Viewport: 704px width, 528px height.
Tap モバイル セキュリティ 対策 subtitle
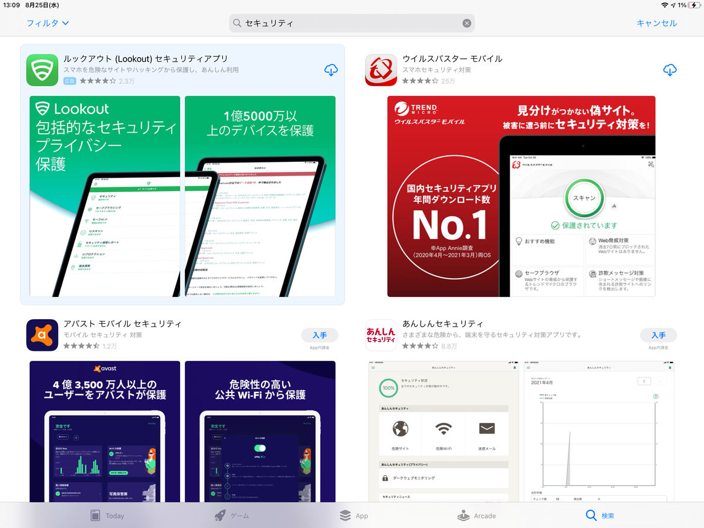[x=103, y=335]
